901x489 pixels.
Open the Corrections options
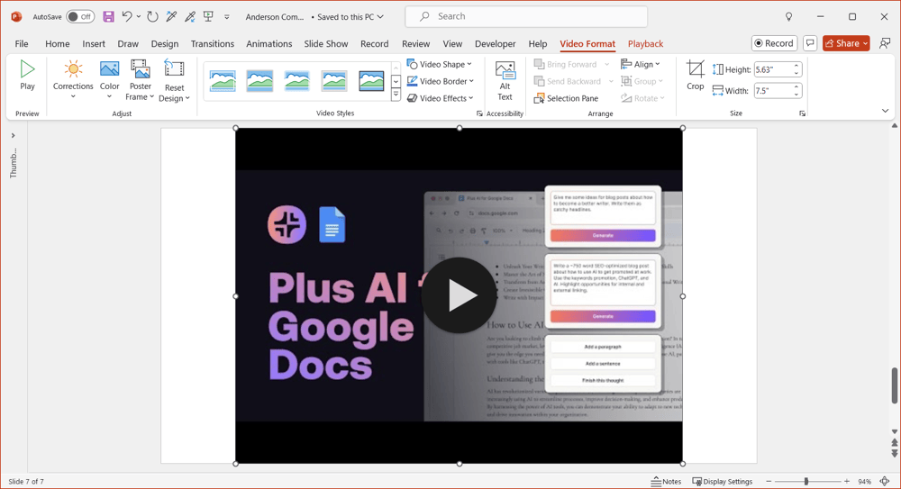click(73, 80)
